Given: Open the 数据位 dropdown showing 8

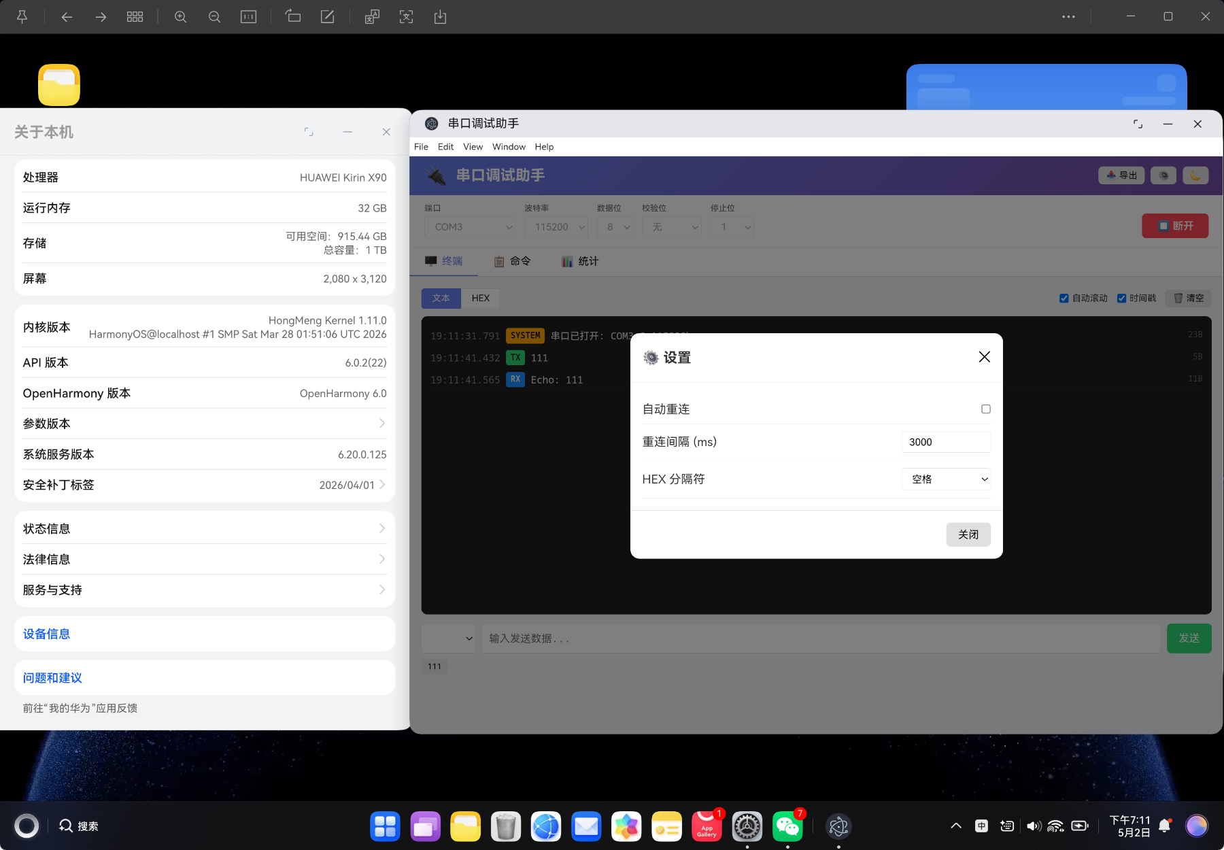Looking at the screenshot, I should coord(615,227).
